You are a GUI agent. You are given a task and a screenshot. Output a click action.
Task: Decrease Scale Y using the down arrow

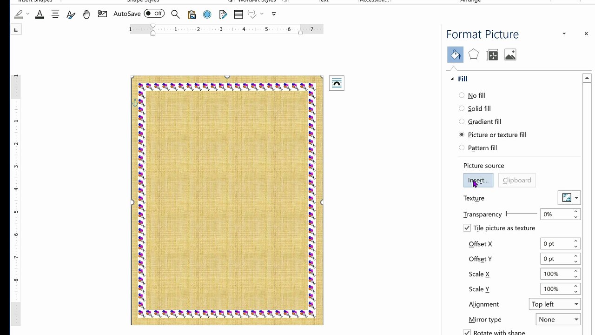coord(575,292)
